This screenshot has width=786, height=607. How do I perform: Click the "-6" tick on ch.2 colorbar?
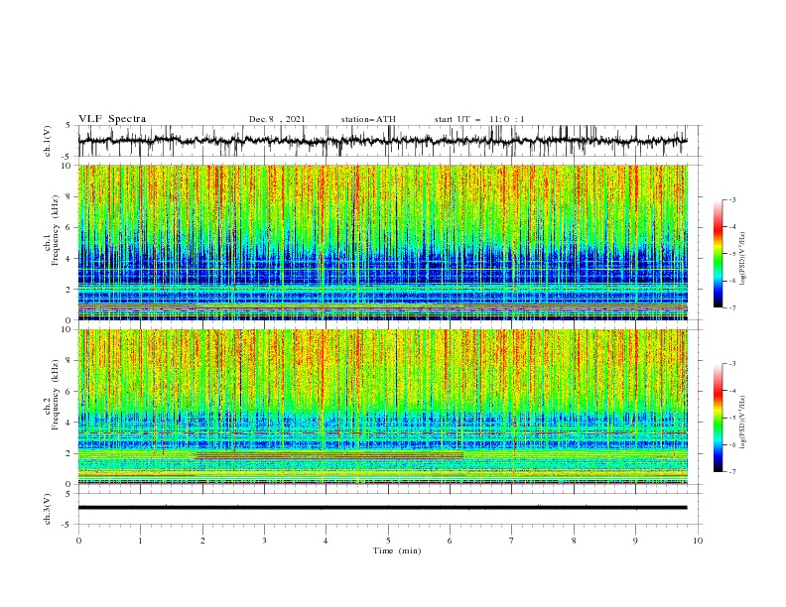click(732, 444)
